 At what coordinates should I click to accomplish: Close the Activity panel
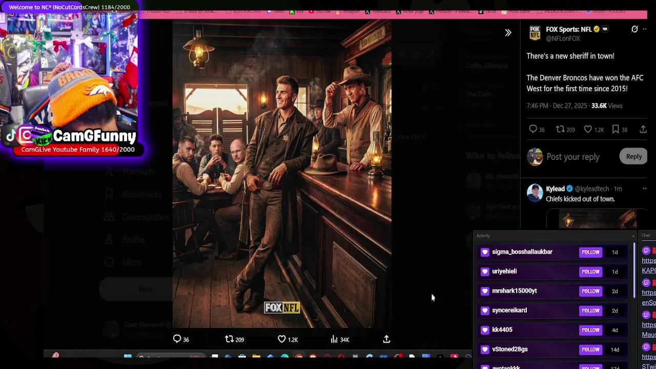(633, 236)
